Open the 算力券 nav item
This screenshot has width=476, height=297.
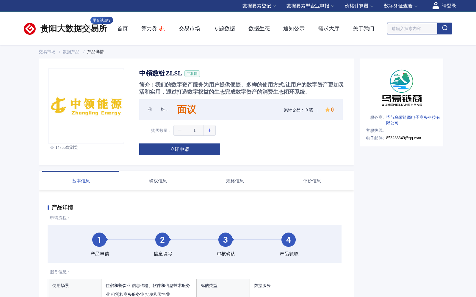click(149, 29)
